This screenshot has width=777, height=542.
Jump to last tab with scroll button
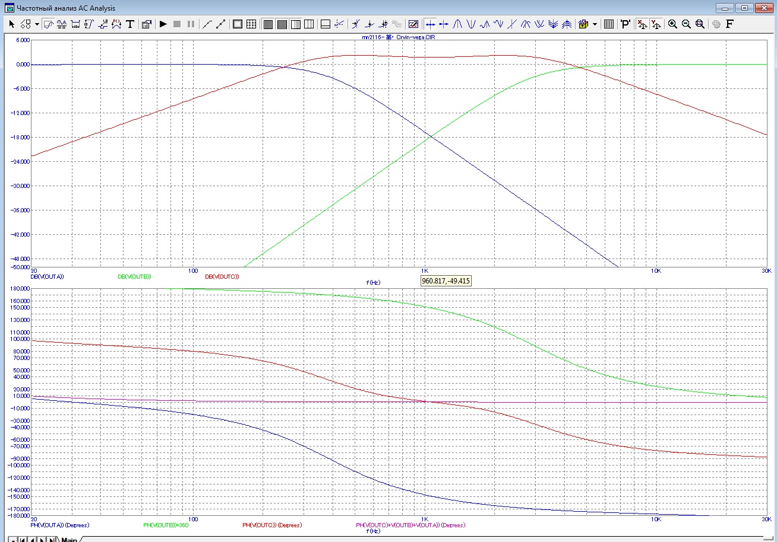(51, 539)
